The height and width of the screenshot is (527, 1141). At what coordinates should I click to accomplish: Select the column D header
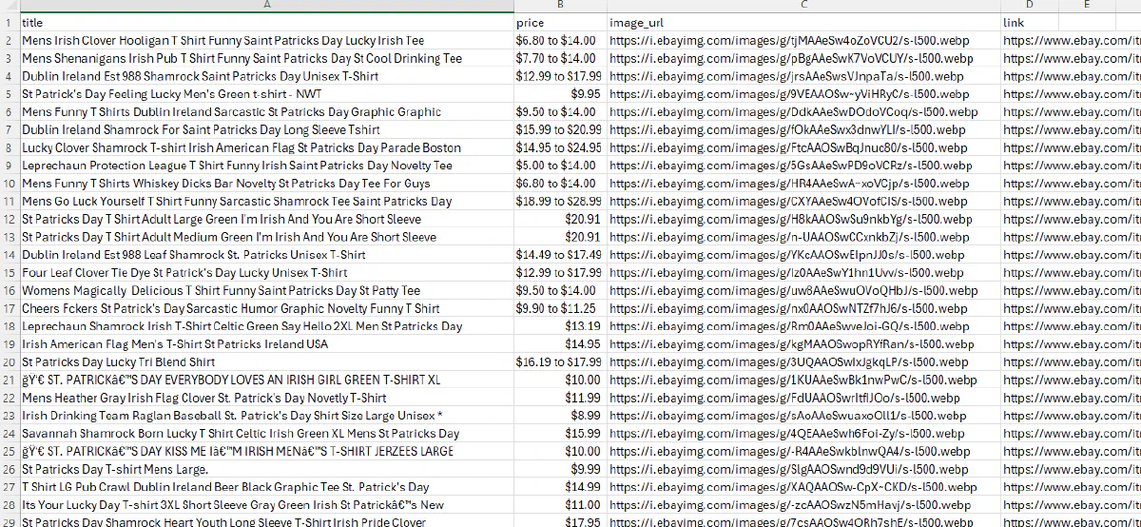(1029, 5)
